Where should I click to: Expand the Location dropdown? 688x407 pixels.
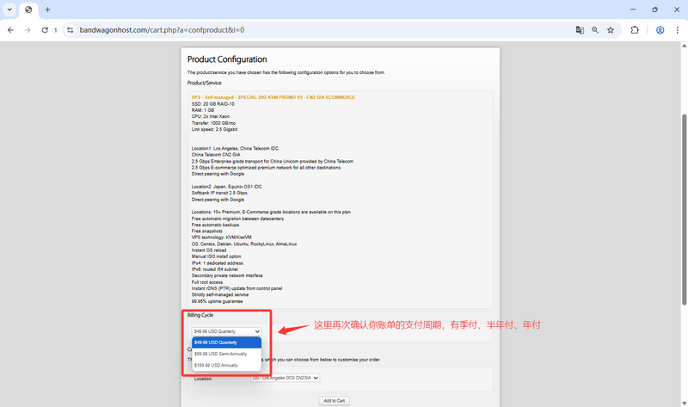285,378
